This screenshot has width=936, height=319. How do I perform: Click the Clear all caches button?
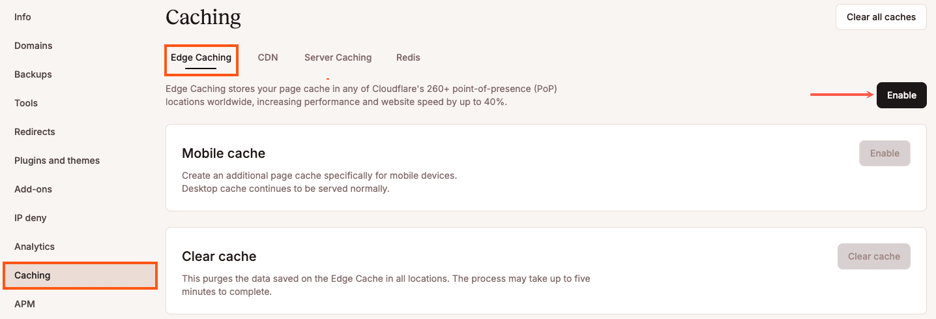[x=881, y=17]
